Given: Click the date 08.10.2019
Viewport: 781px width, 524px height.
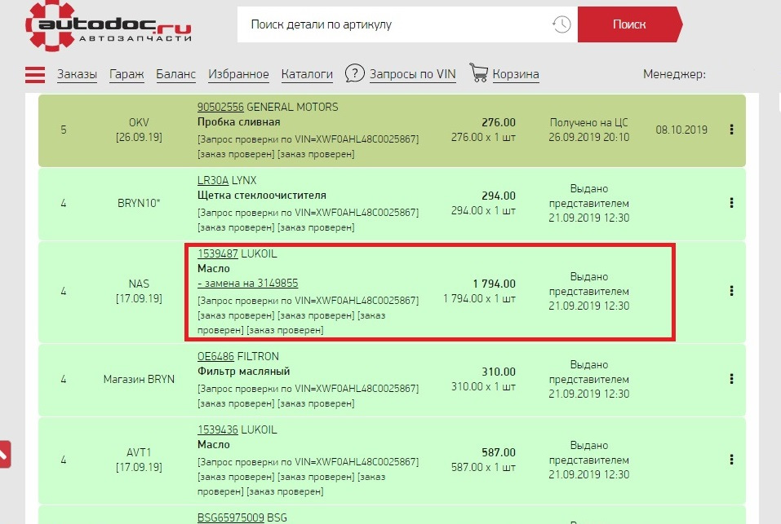Looking at the screenshot, I should 681,130.
